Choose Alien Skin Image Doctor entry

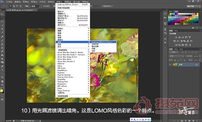tap(73, 57)
